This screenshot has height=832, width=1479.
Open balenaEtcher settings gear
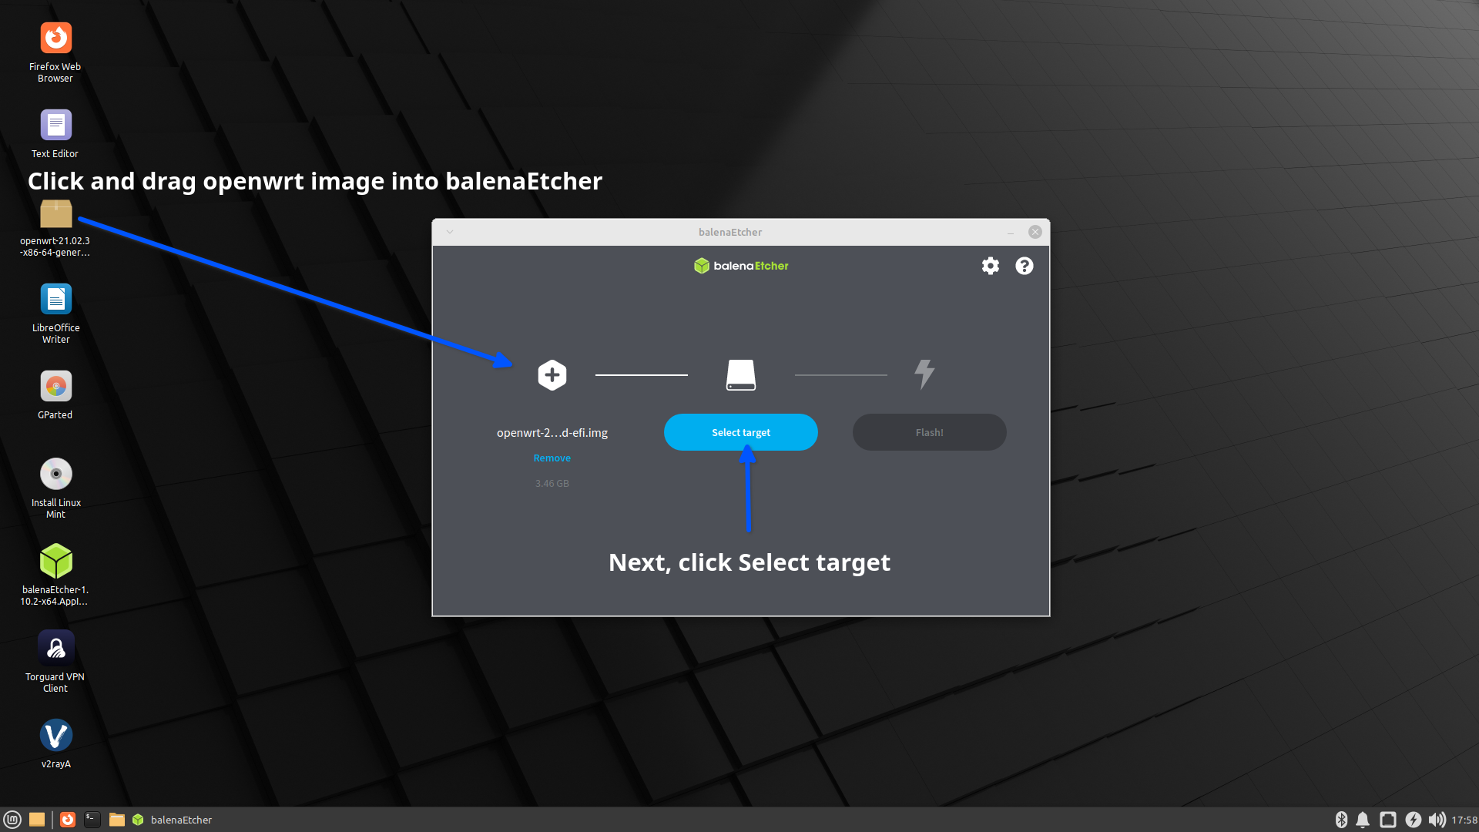(x=991, y=266)
